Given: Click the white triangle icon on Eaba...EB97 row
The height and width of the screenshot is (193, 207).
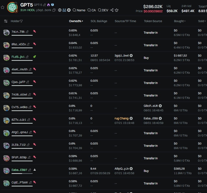Looking at the screenshot, I should coord(35,170).
